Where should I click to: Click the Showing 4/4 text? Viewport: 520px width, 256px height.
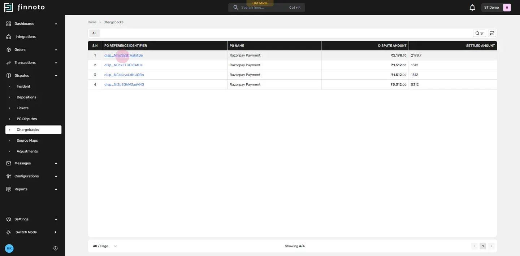pyautogui.click(x=295, y=246)
